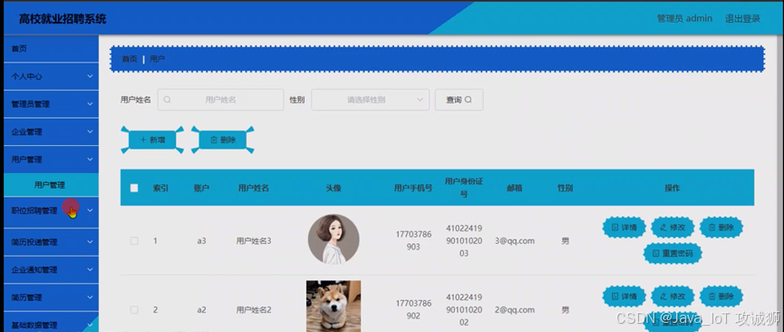Screen dimensions: 784x332
Task: Collapse 用户管理 parent sidebar menu
Action: click(51, 160)
